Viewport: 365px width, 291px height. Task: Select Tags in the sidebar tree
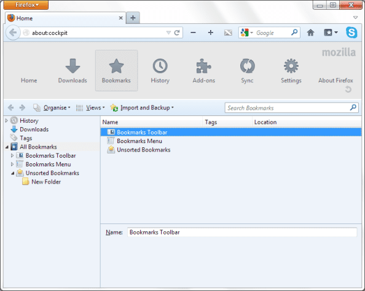[x=26, y=138]
